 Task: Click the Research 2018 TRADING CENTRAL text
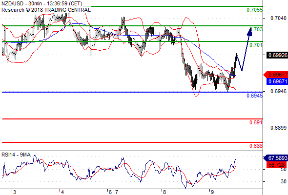(46, 10)
